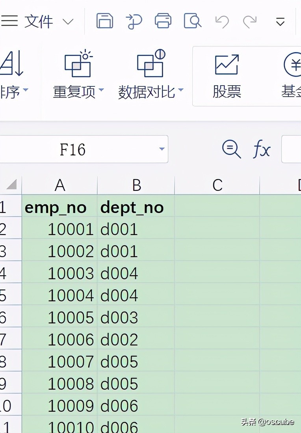This screenshot has width=301, height=433.
Task: Click the fx insert function icon
Action: (262, 149)
